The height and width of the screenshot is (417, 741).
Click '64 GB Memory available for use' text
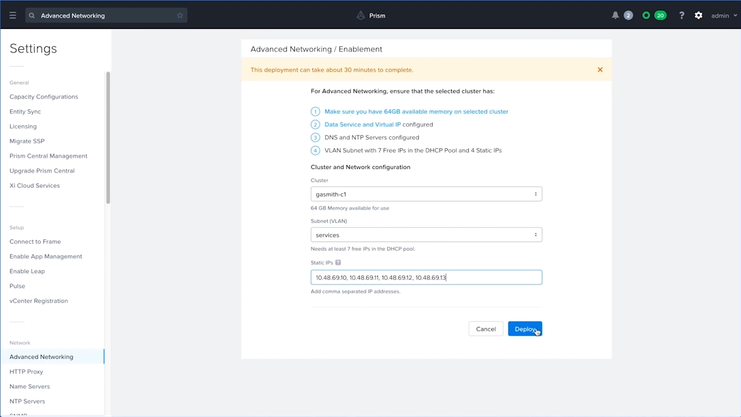pos(350,208)
